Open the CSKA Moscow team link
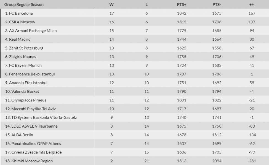Screen dimensions: 269x165 click(22, 22)
